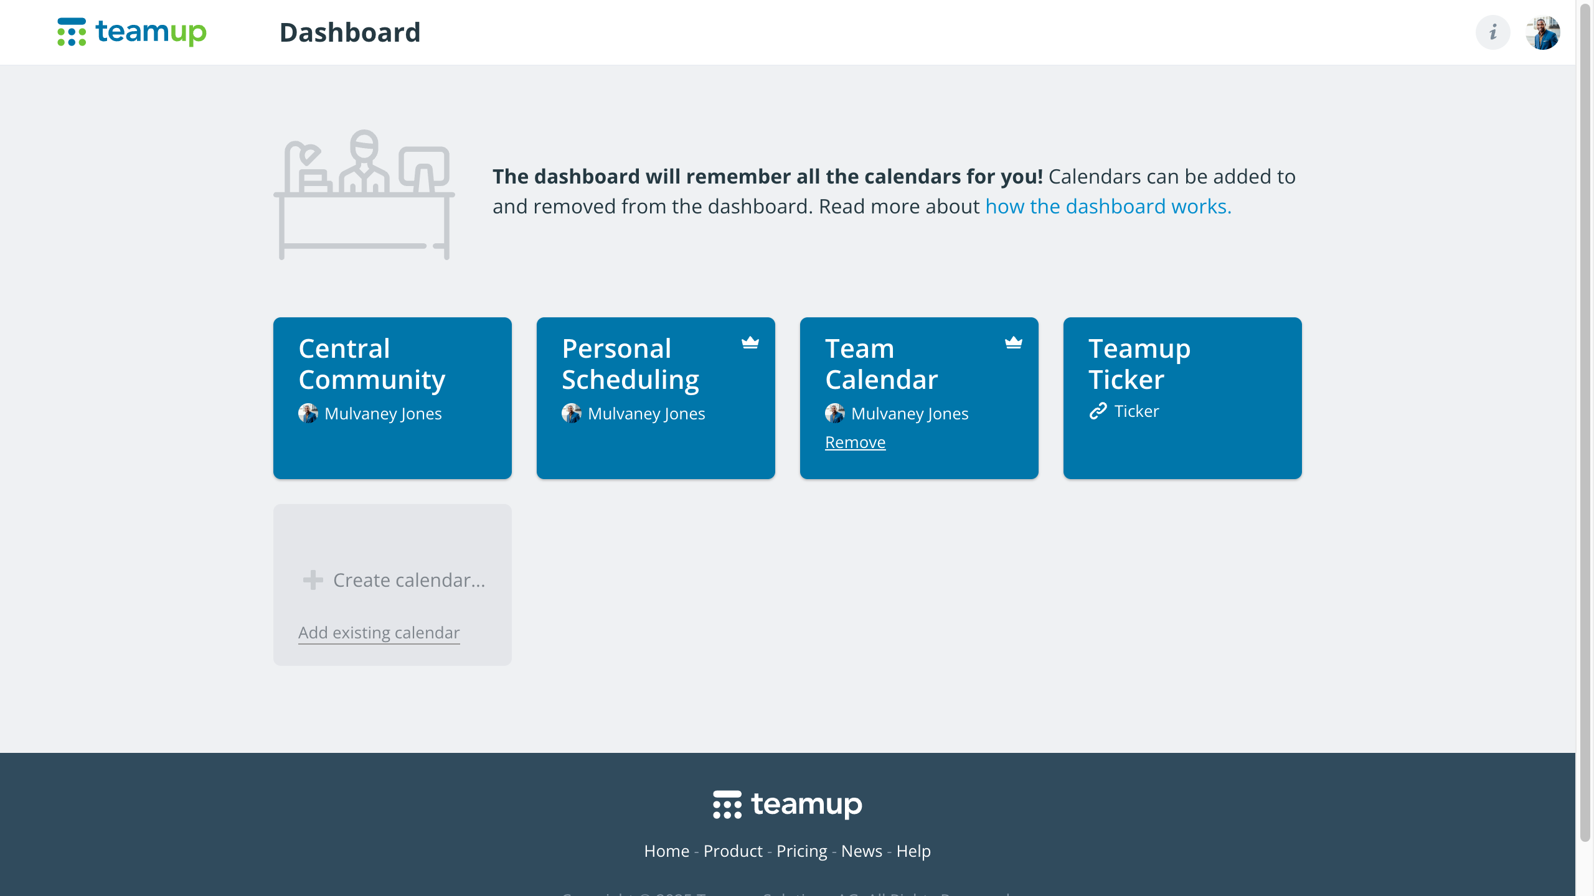Open the Central Community calendar
Viewport: 1594px width, 896px height.
(x=372, y=364)
